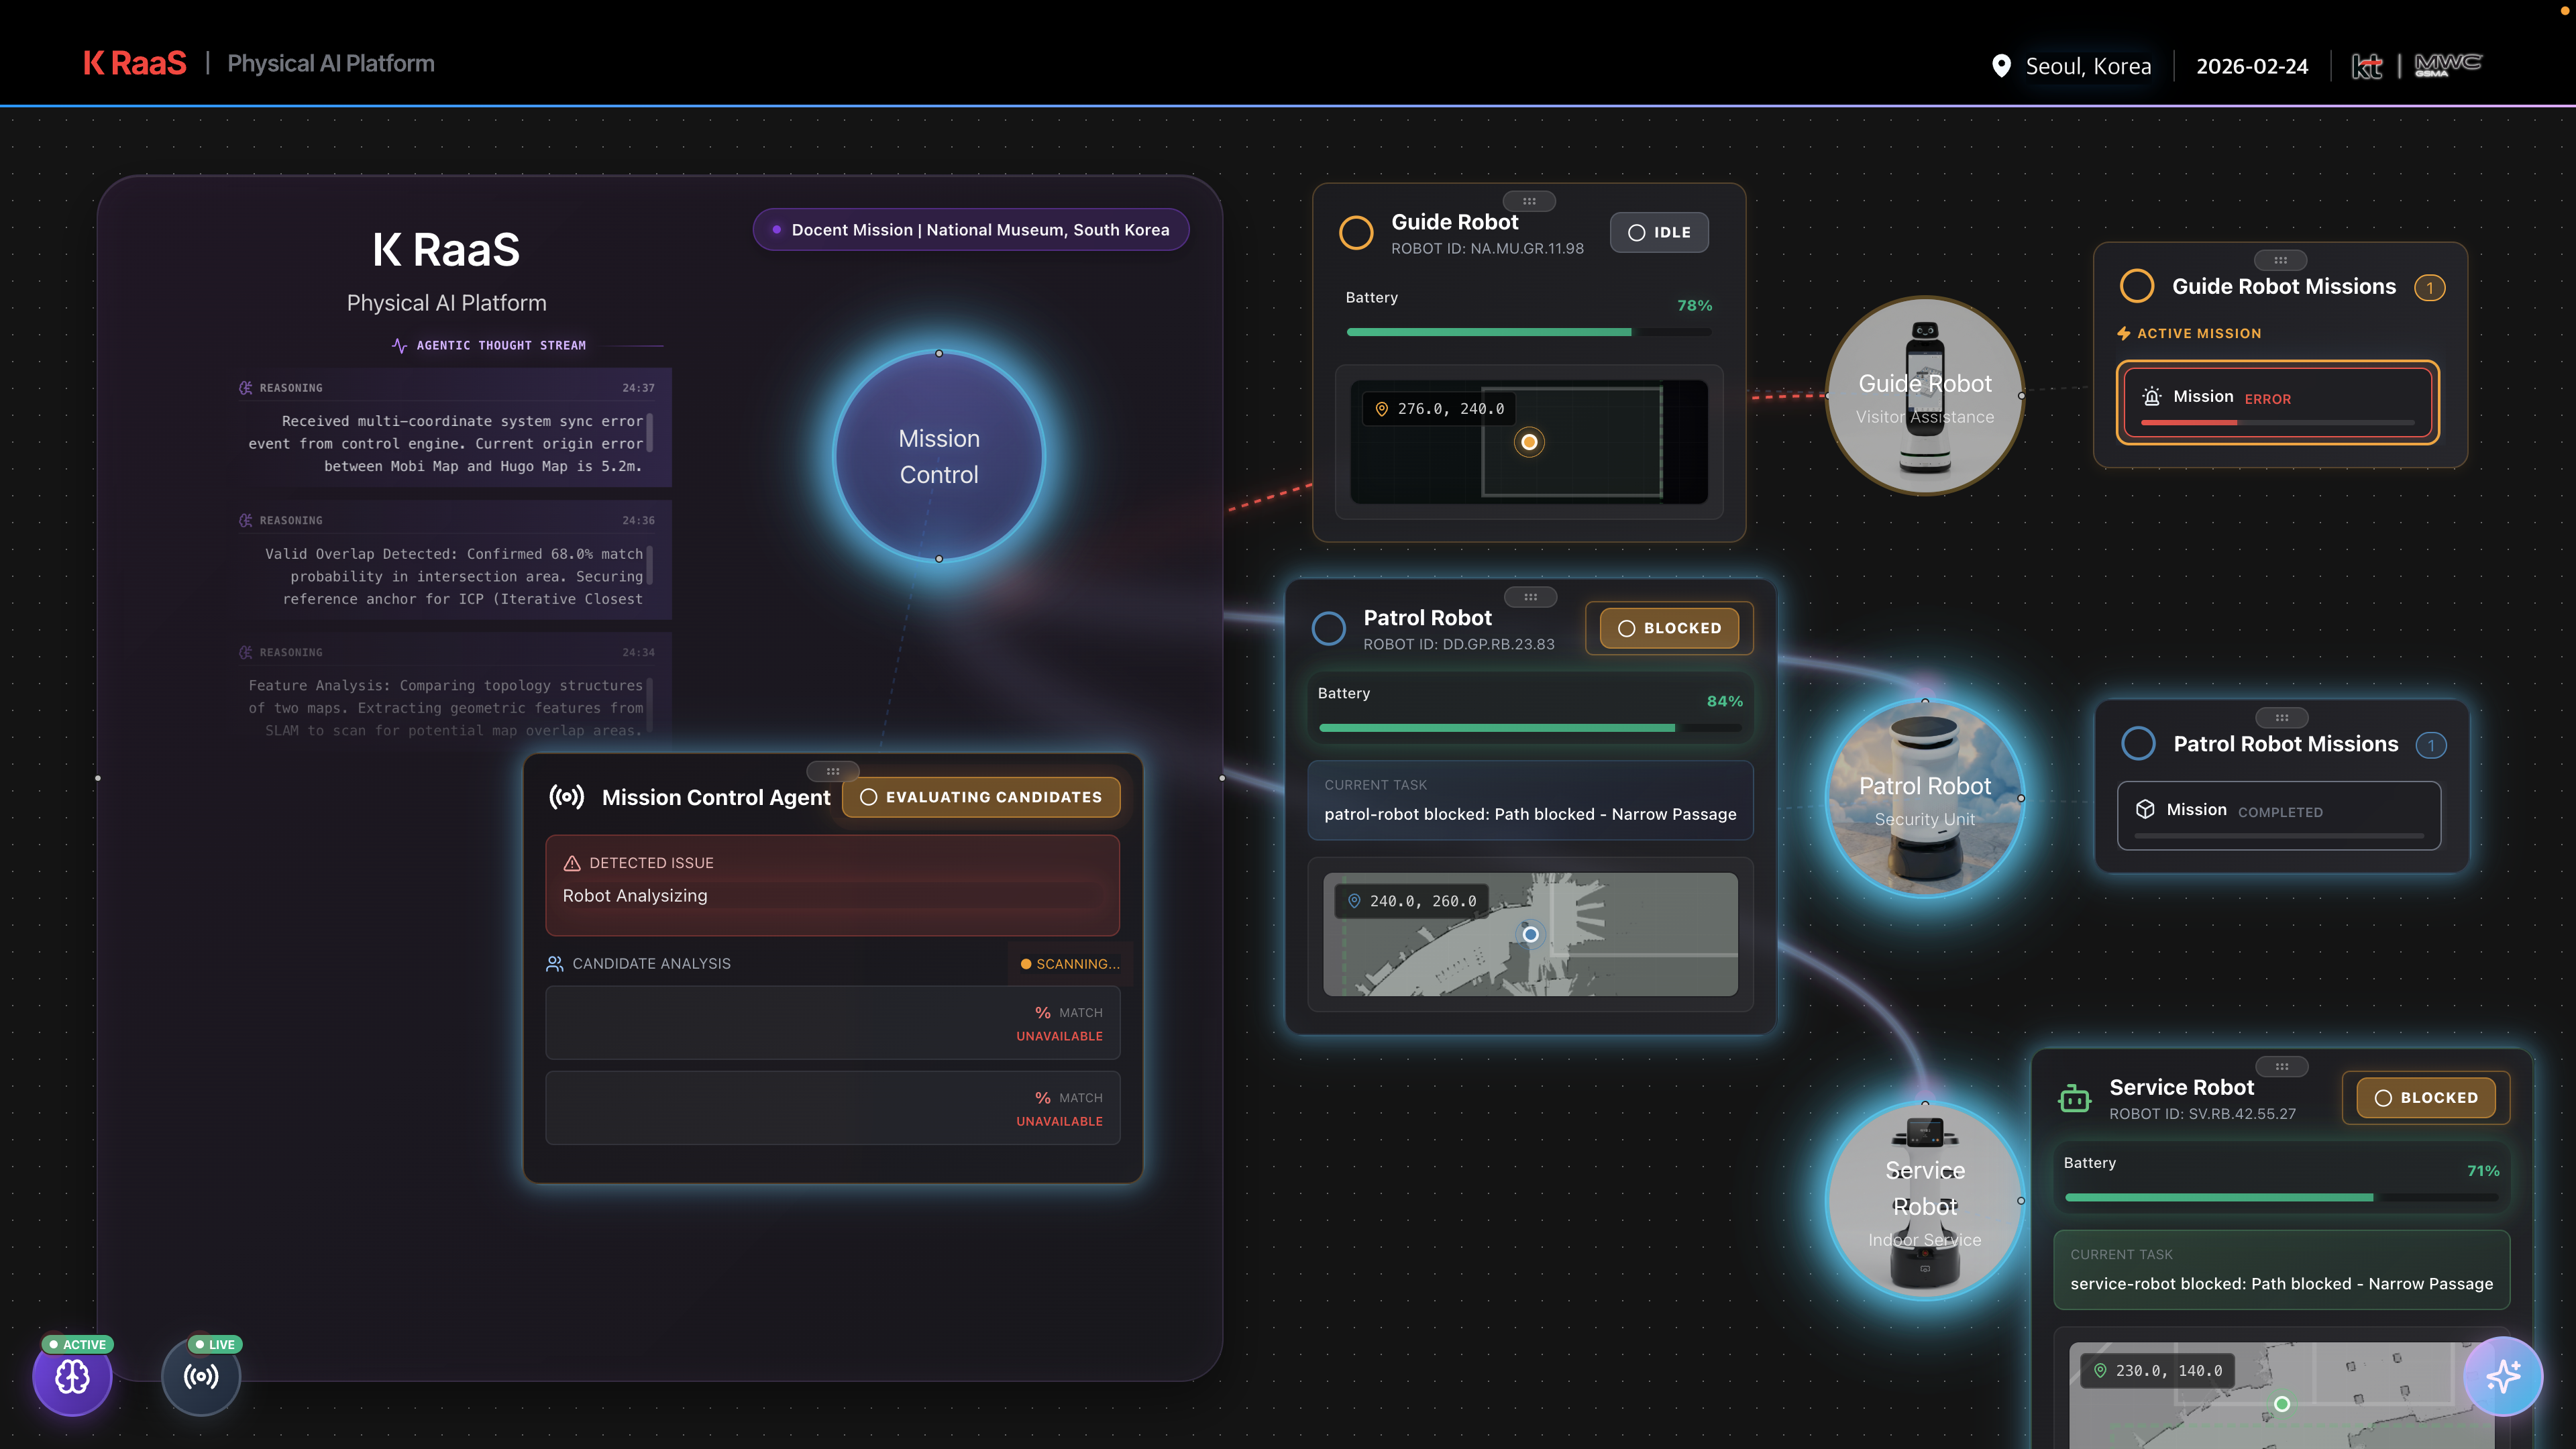Image resolution: width=2576 pixels, height=1449 pixels.
Task: Click the cube icon in the Mission COMPLETED row
Action: [2145, 810]
